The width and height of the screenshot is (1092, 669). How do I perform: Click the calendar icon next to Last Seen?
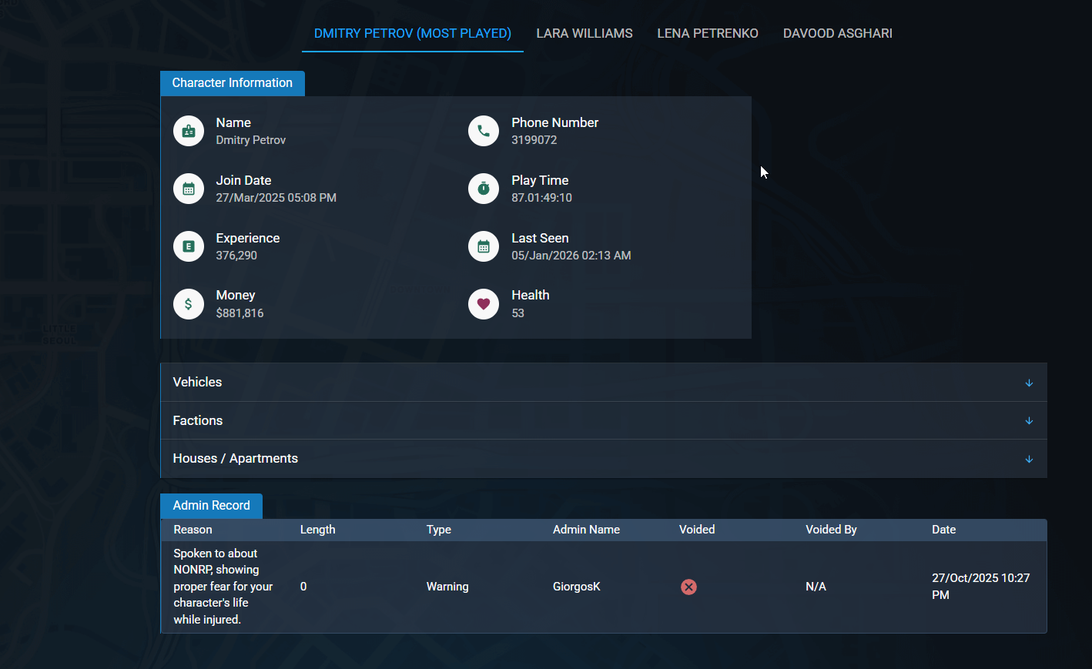pos(484,246)
